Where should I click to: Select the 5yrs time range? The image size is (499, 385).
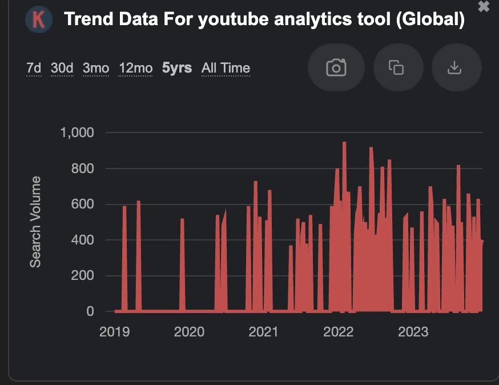tap(177, 68)
